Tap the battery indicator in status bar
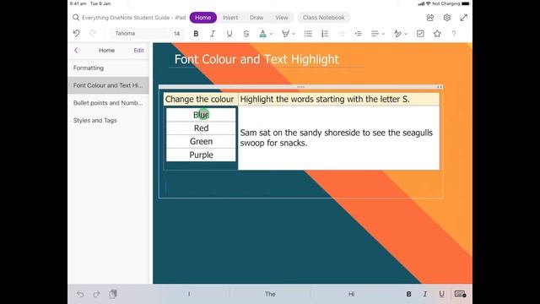 [465, 3]
